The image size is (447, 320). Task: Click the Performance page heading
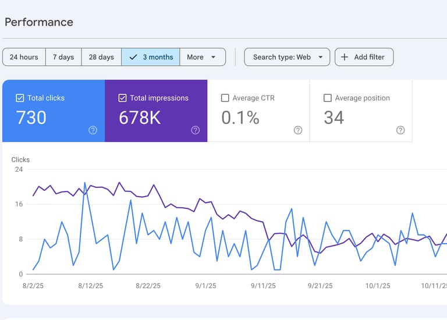[39, 22]
